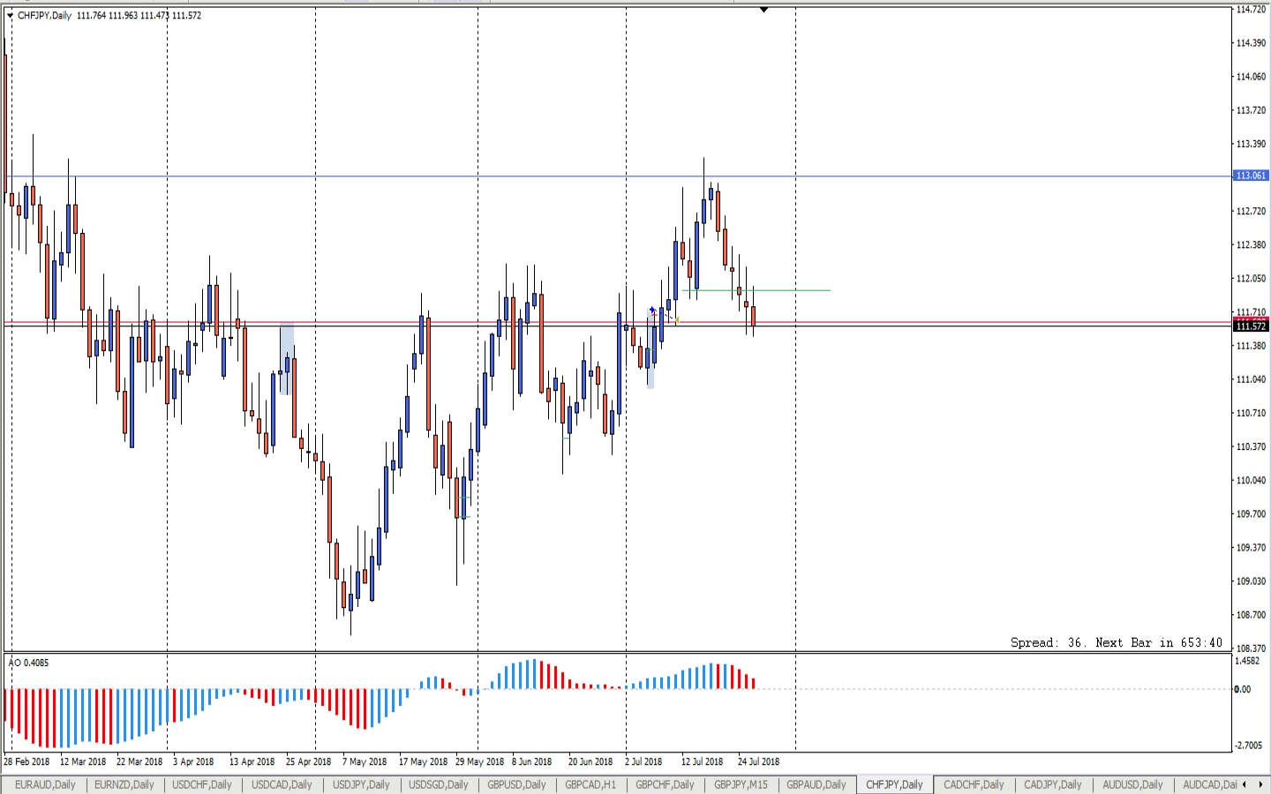Click the 29 May 2018 date label
Screen dimensions: 1271x794
[479, 761]
